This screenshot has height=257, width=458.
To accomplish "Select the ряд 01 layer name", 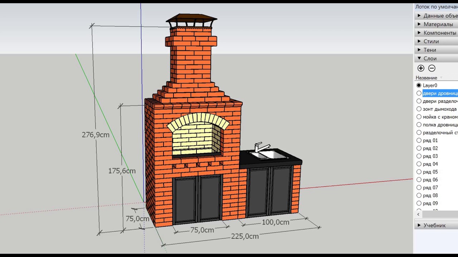I will click(430, 140).
